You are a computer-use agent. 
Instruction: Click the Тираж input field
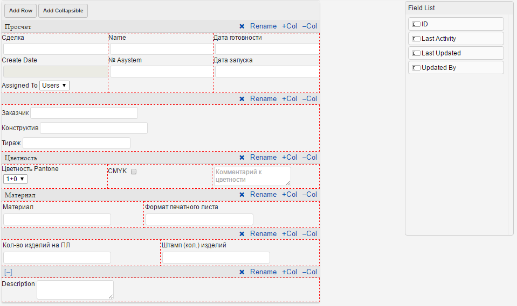[x=77, y=144]
